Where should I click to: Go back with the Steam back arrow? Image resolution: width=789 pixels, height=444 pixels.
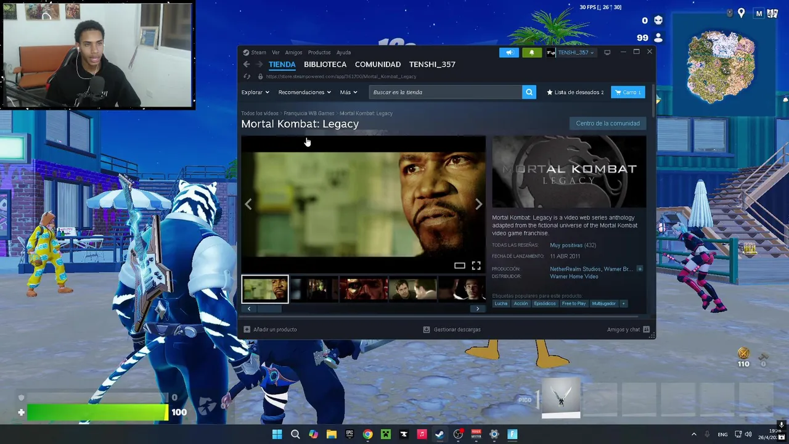[247, 64]
